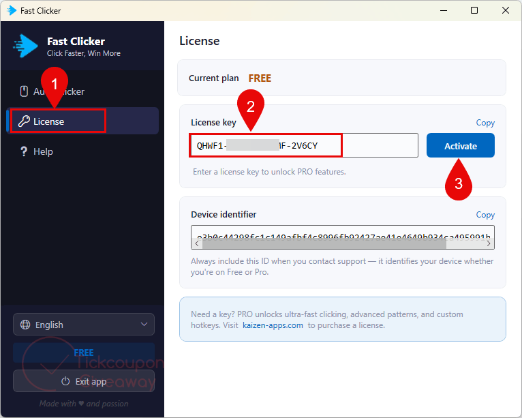Click the 'License' page heading

coord(200,41)
